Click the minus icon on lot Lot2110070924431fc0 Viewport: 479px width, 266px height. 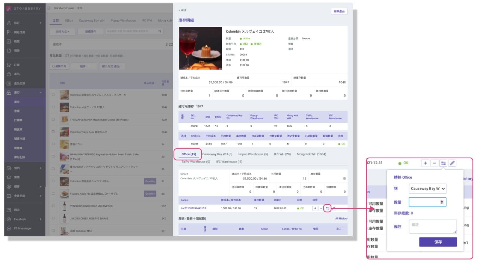click(321, 208)
